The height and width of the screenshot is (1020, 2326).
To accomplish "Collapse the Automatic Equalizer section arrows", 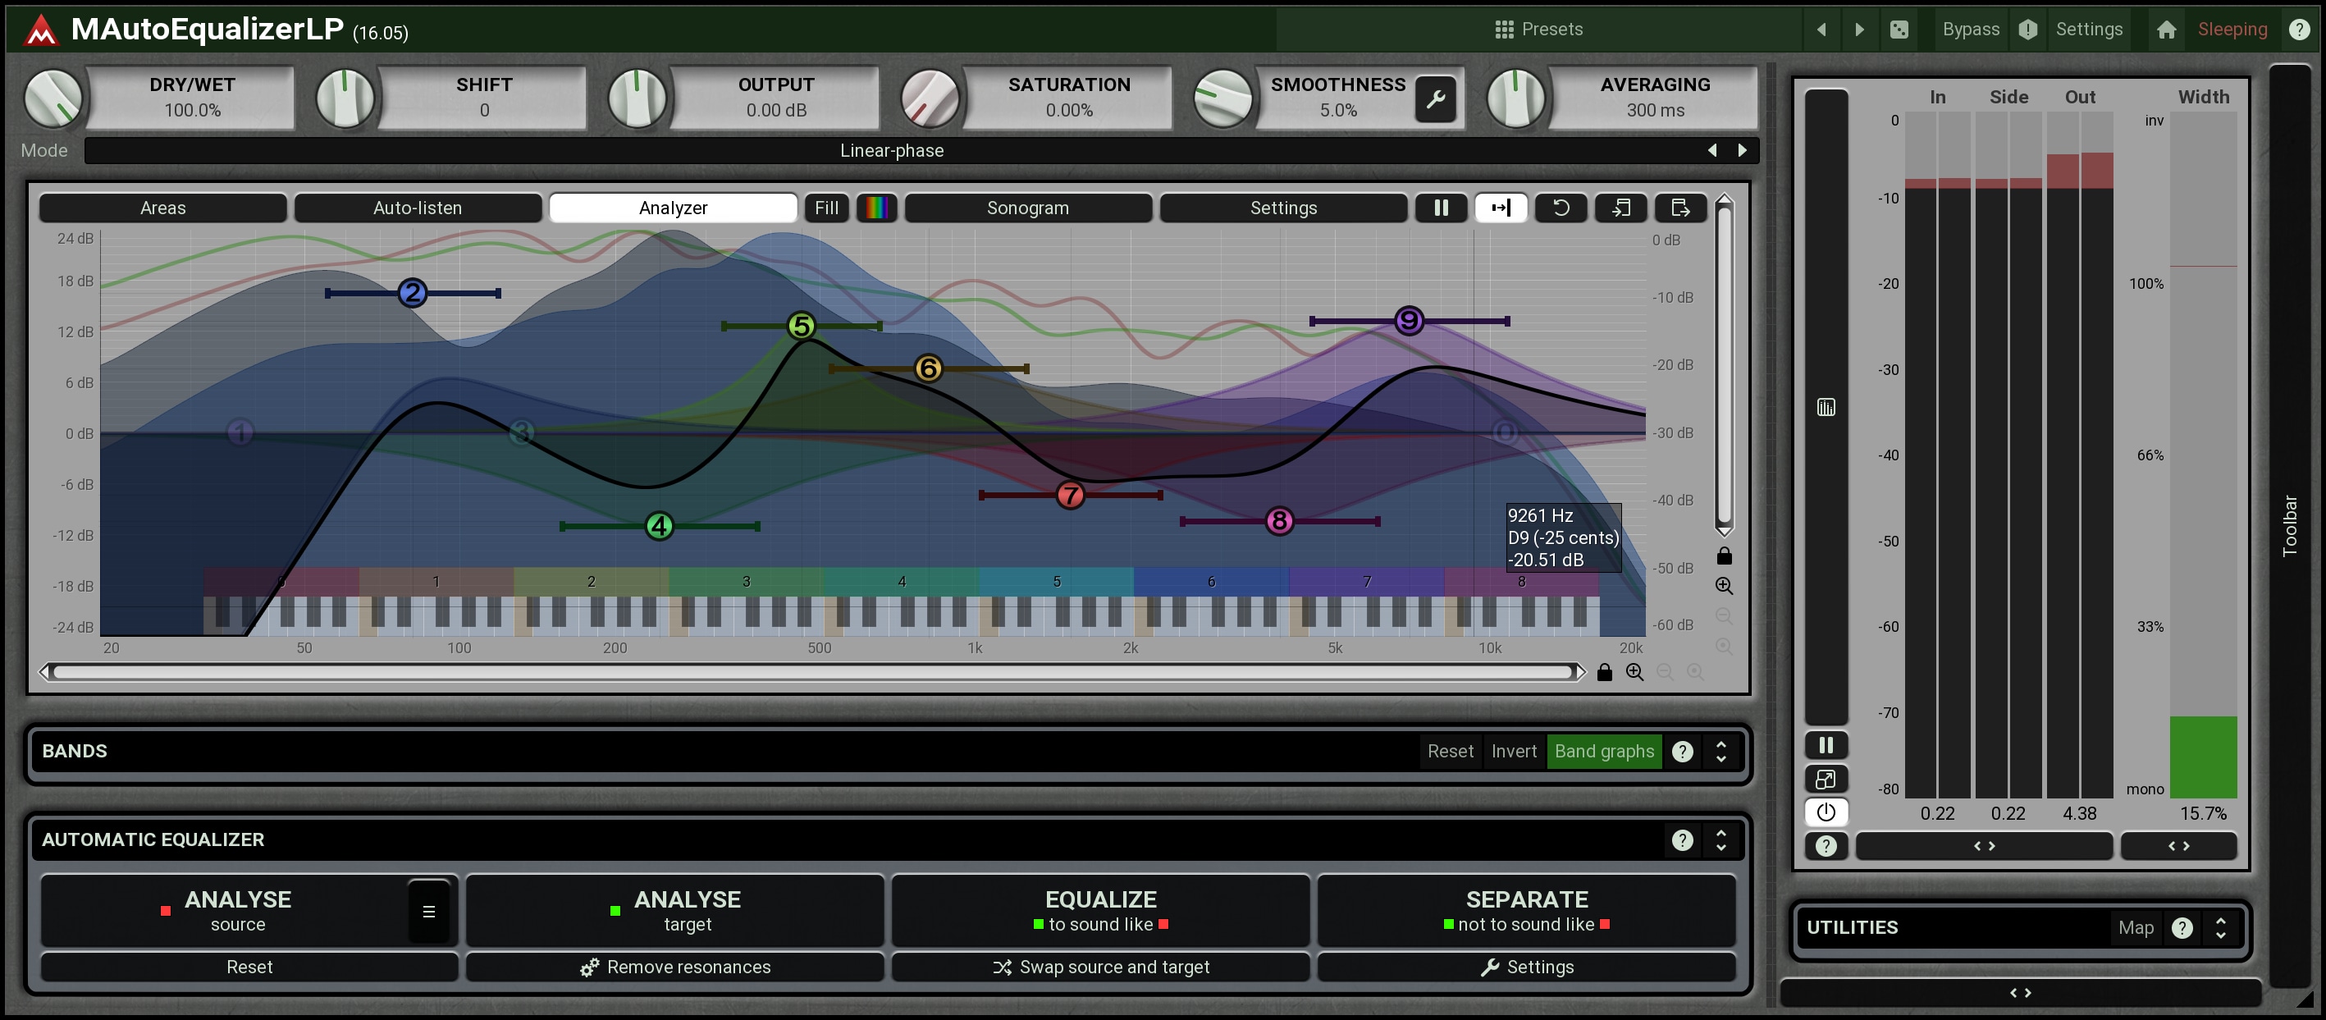I will pyautogui.click(x=1721, y=839).
